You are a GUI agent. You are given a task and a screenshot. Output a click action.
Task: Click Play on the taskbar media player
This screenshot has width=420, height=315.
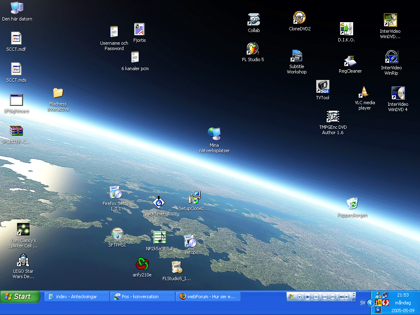308,297
